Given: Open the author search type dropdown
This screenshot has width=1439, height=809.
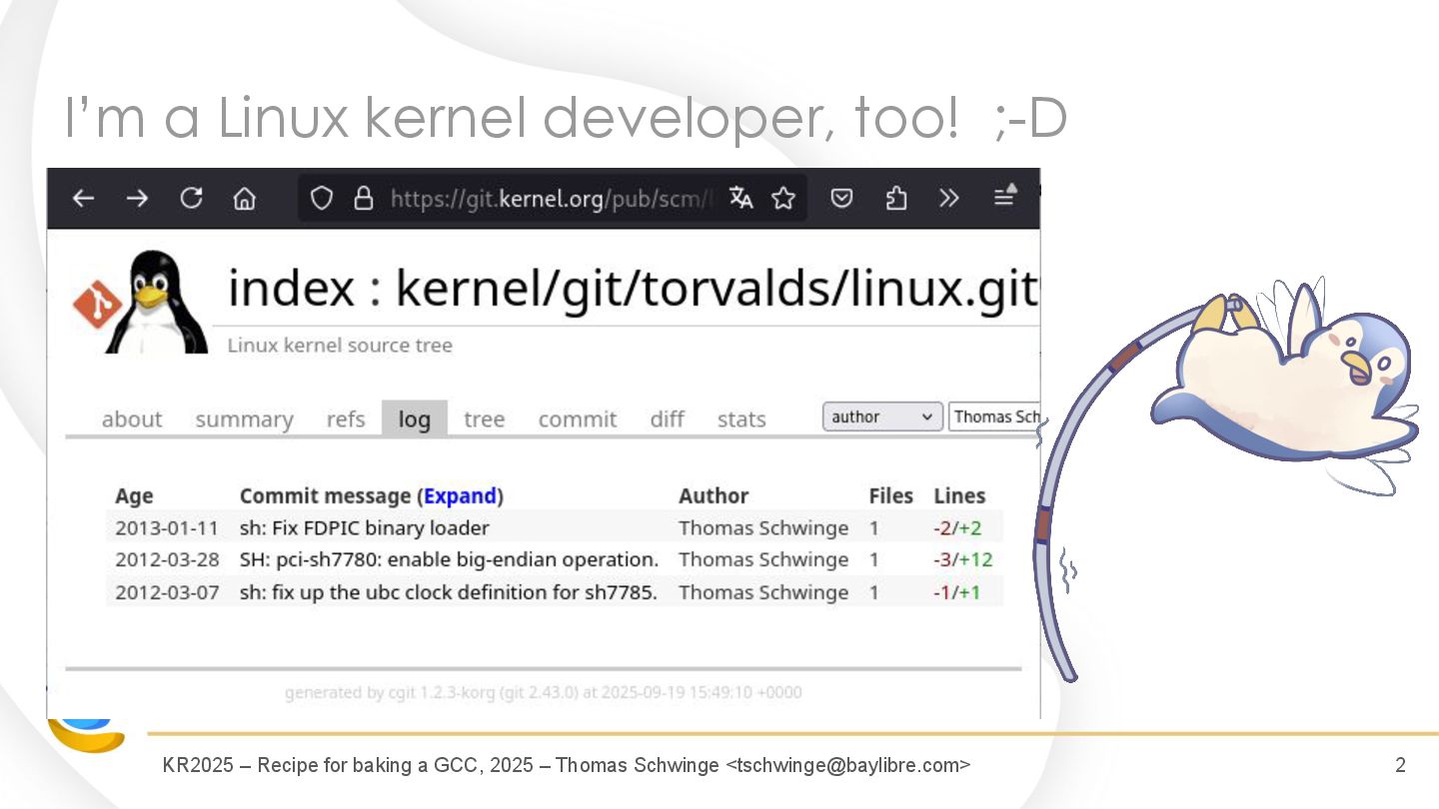Looking at the screenshot, I should 882,416.
